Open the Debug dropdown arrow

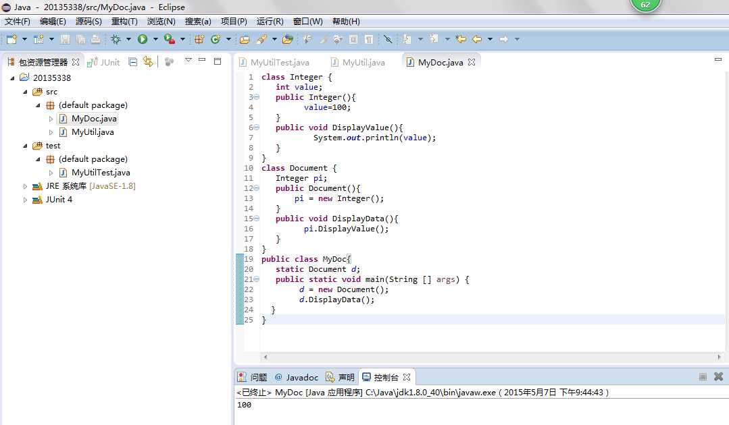coord(128,39)
